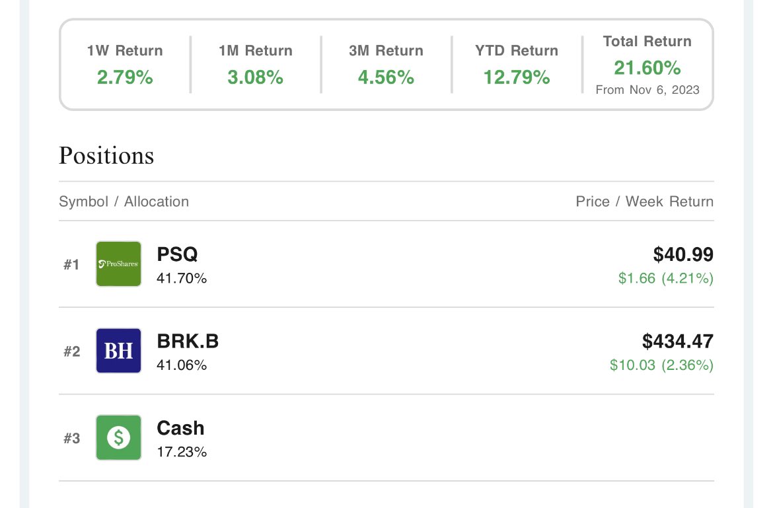This screenshot has width=773, height=508.
Task: Sort by Price / Week Return header
Action: 644,201
